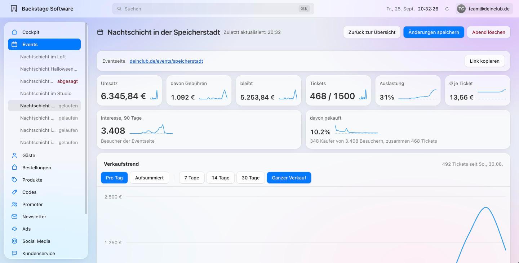519x263 pixels.
Task: Select the 14 Tage time range
Action: [x=221, y=178]
